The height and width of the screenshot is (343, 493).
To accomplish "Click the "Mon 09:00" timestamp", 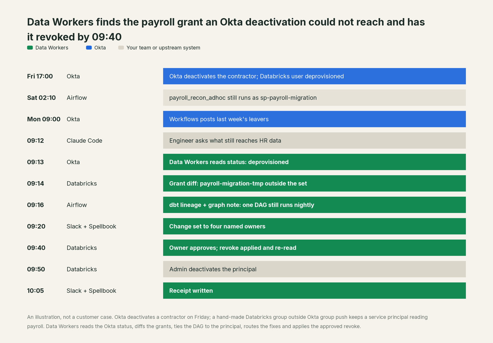I will (44, 119).
